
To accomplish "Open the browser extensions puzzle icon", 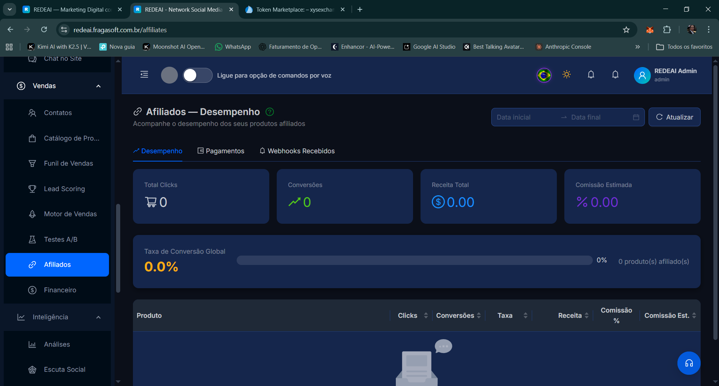I will coord(667,30).
